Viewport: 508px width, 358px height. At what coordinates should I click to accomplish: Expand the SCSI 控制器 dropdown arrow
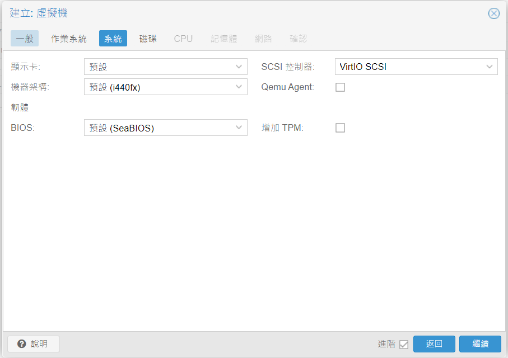pos(490,67)
